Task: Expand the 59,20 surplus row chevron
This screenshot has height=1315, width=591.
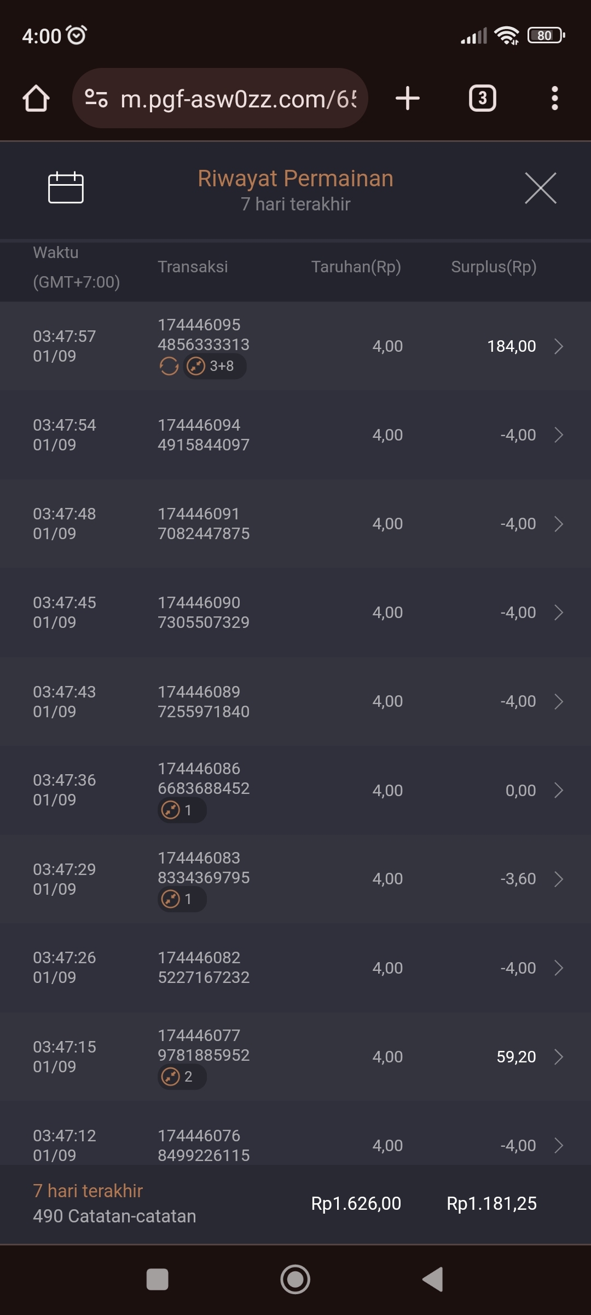Action: [x=558, y=1056]
